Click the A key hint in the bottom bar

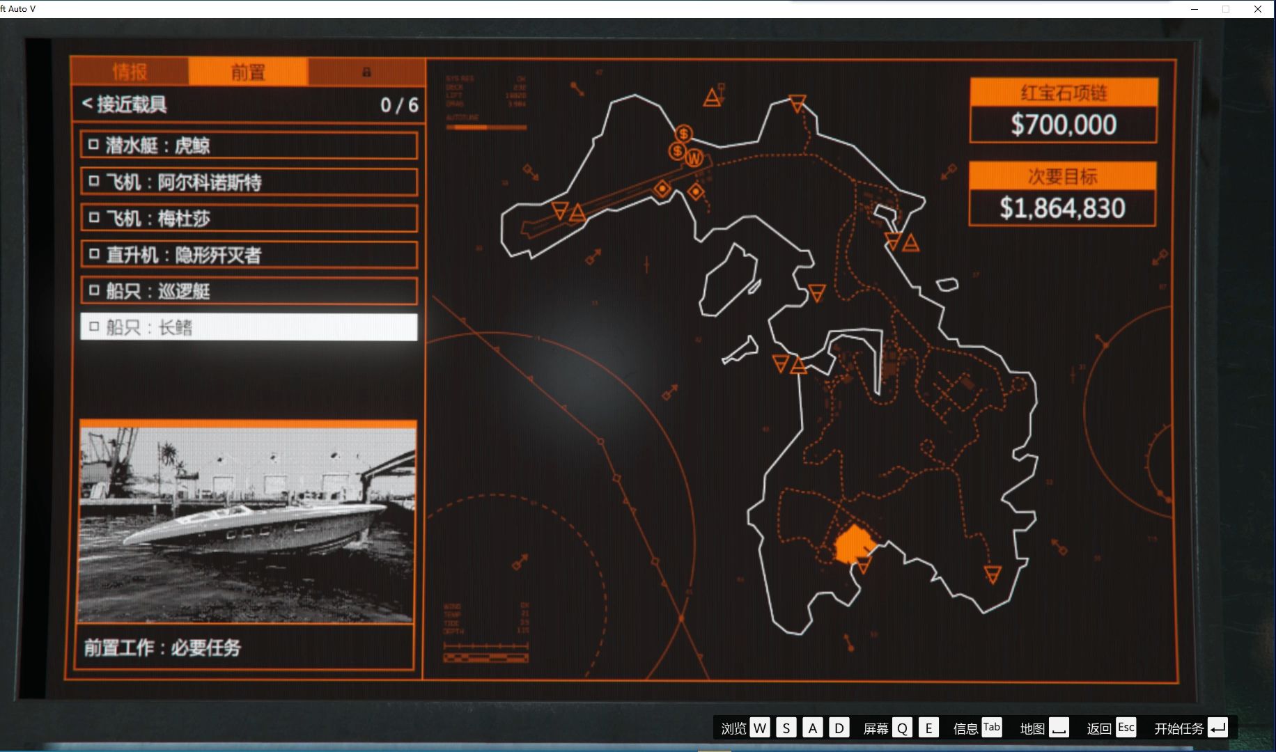click(813, 728)
